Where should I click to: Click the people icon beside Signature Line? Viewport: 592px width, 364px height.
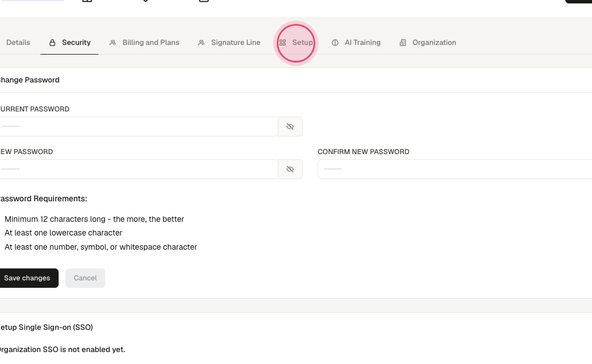pos(202,43)
